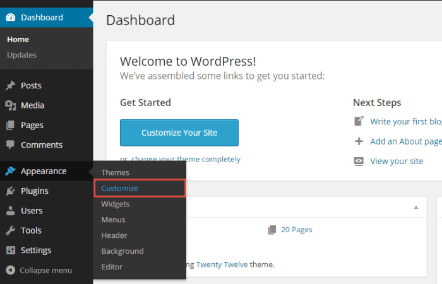Follow the 20 Pages link
Screen dimensions: 442x284
click(296, 230)
